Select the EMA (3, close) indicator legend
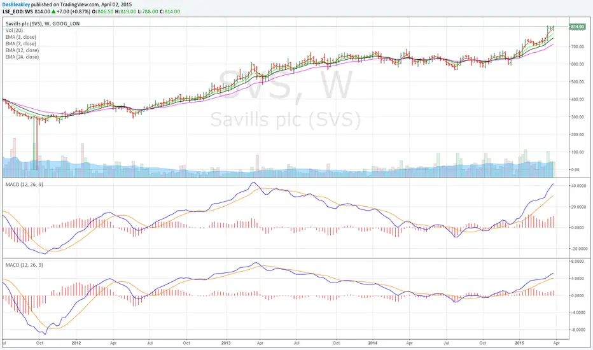The width and height of the screenshot is (593, 350). click(21, 37)
